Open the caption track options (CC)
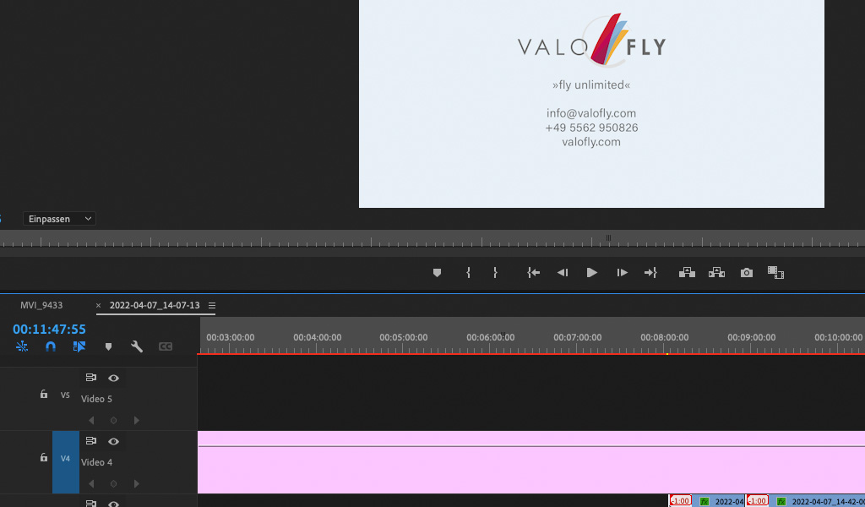 click(x=166, y=346)
